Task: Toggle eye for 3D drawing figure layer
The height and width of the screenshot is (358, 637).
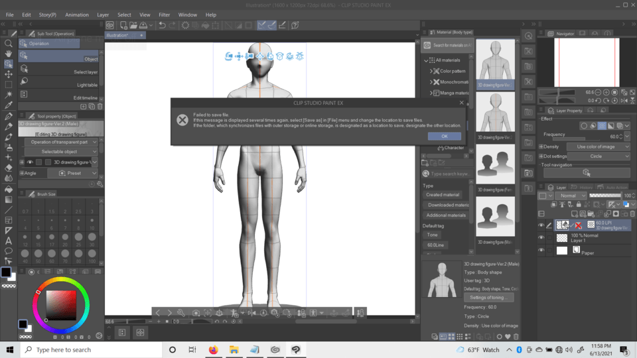Action: [541, 225]
